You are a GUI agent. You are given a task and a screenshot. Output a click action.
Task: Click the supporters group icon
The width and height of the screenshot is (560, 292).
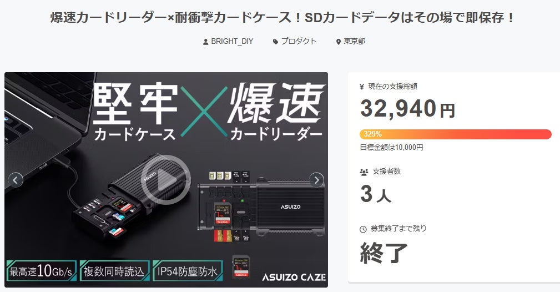(364, 172)
